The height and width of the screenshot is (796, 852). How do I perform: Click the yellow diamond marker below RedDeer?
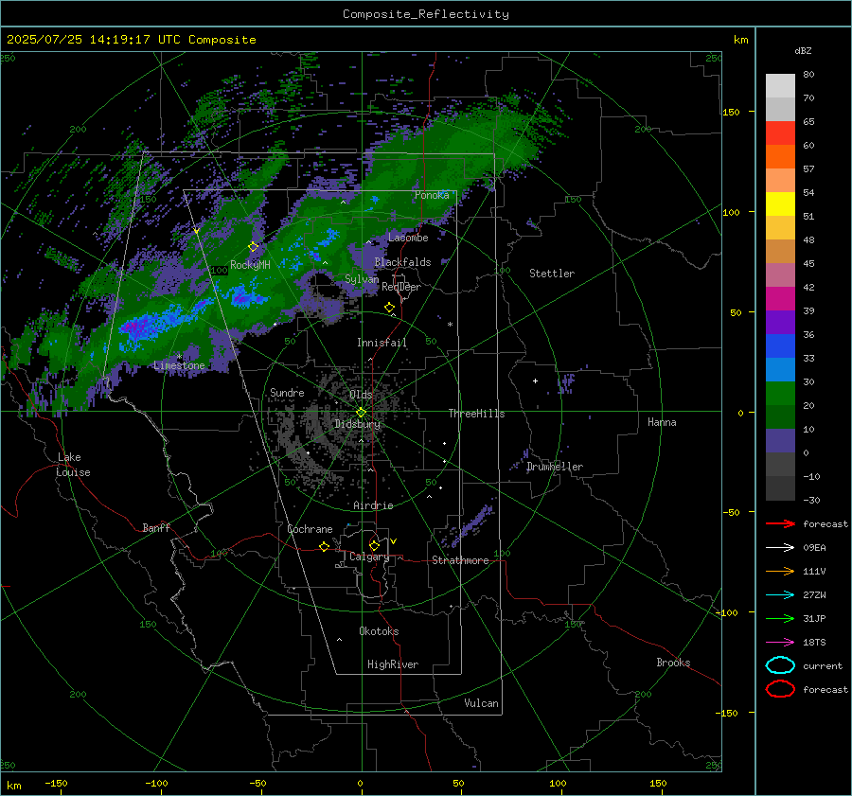point(390,308)
